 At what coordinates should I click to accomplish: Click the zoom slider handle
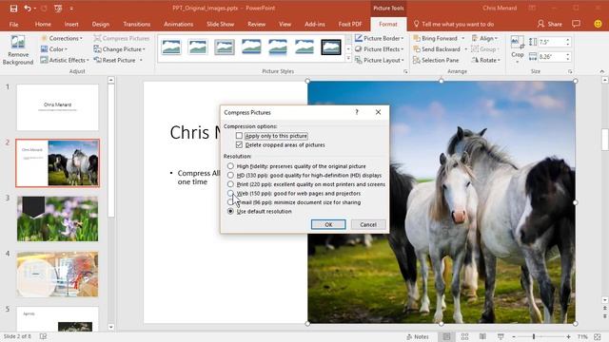click(x=534, y=336)
